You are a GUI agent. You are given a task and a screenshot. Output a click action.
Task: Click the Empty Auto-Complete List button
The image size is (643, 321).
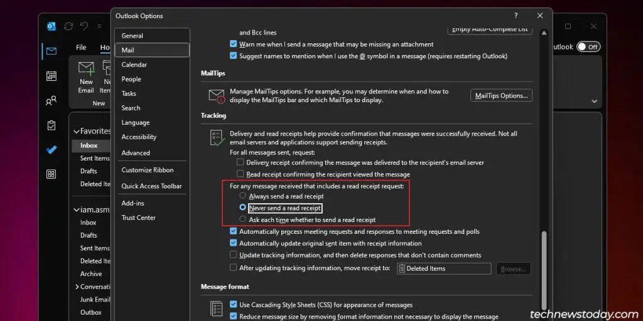pos(490,30)
